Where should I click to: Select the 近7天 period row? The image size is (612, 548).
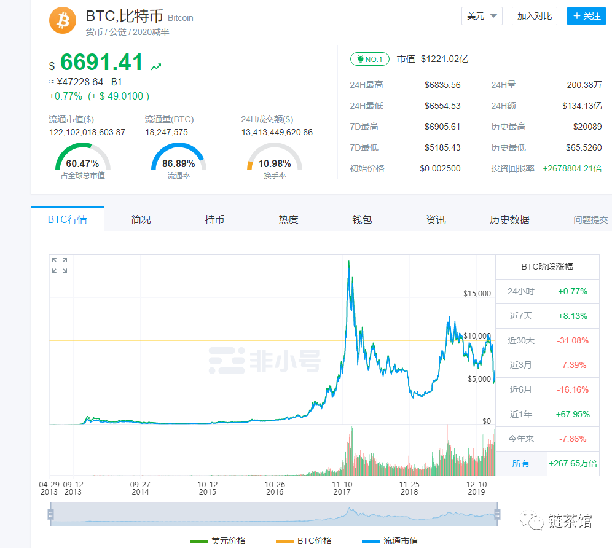coord(547,316)
